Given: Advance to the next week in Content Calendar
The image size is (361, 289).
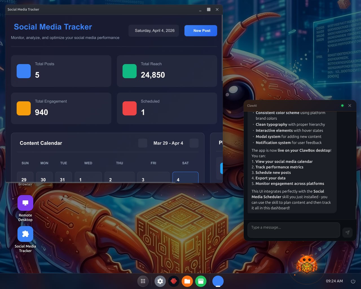Looking at the screenshot, I should pyautogui.click(x=194, y=143).
